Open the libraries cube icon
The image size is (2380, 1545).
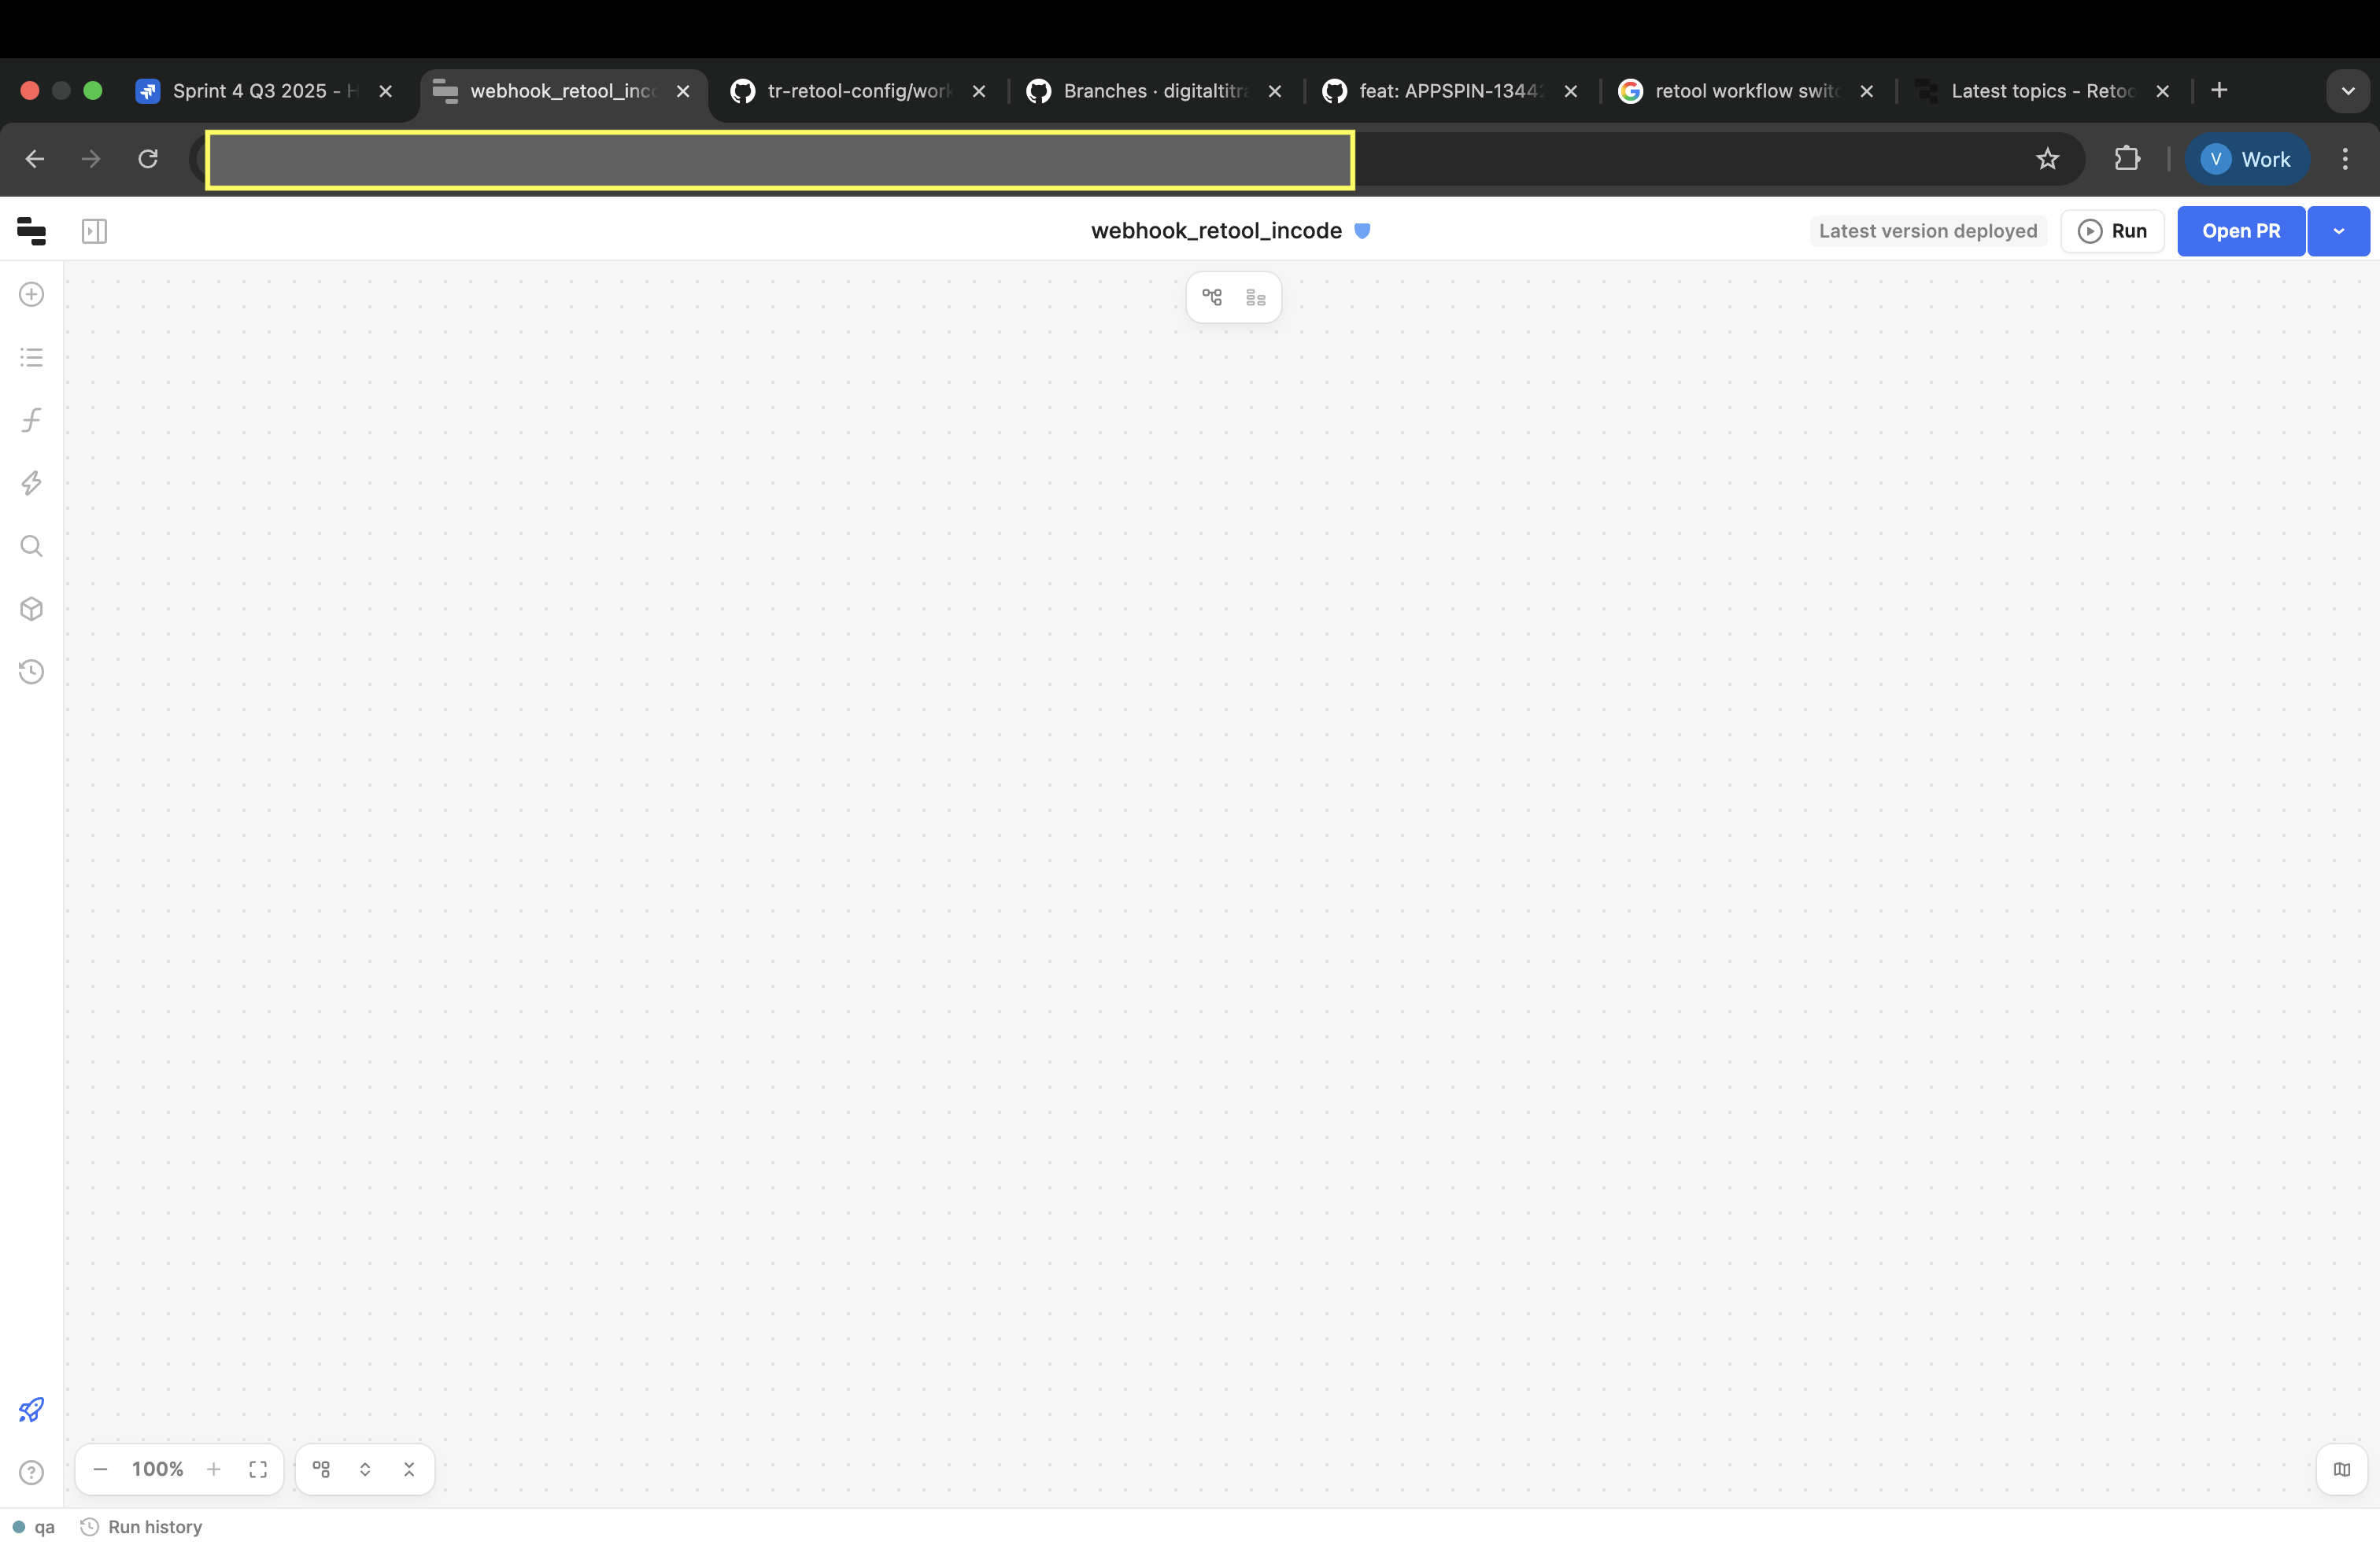pos(31,609)
